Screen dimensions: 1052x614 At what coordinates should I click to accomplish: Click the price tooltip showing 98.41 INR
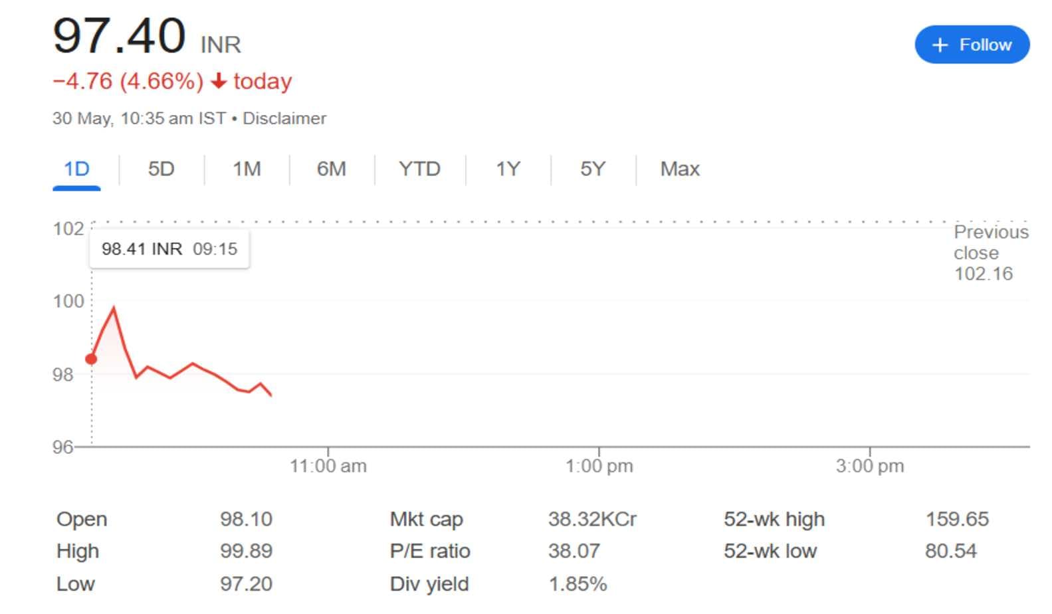click(x=169, y=249)
